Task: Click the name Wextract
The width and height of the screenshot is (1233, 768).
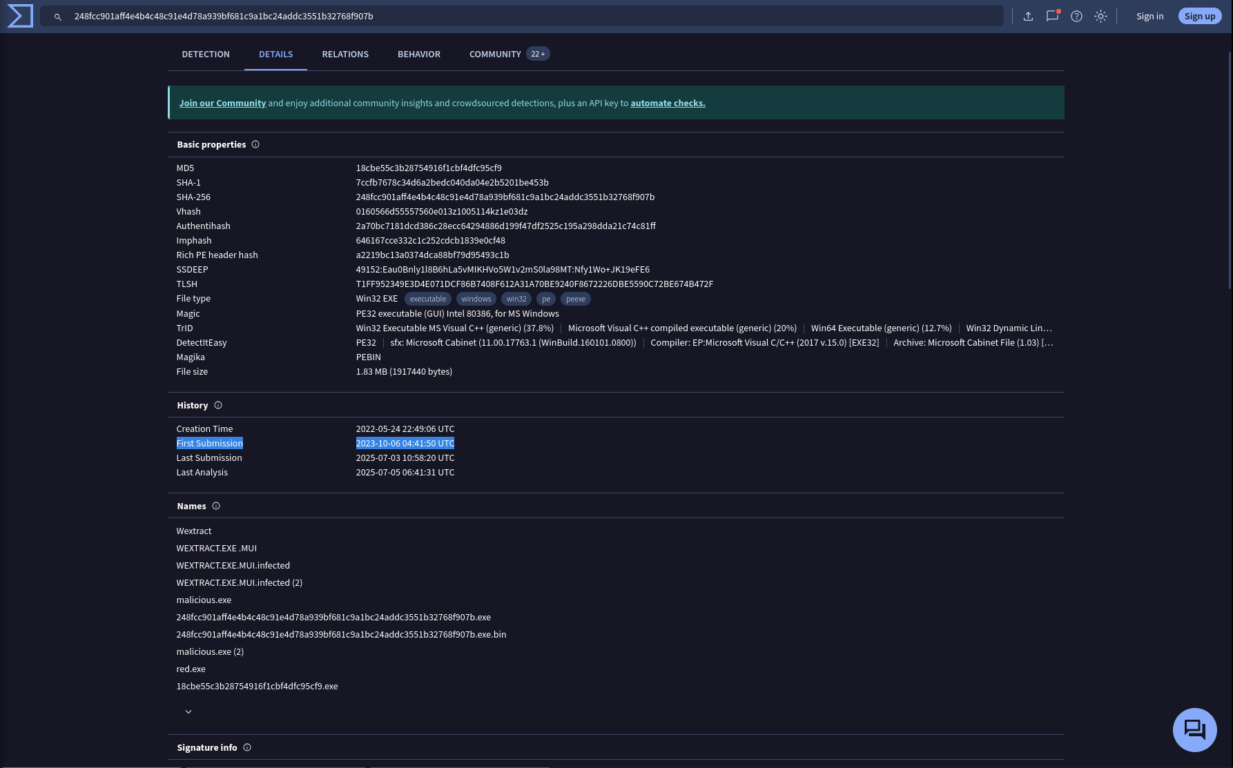Action: click(194, 531)
